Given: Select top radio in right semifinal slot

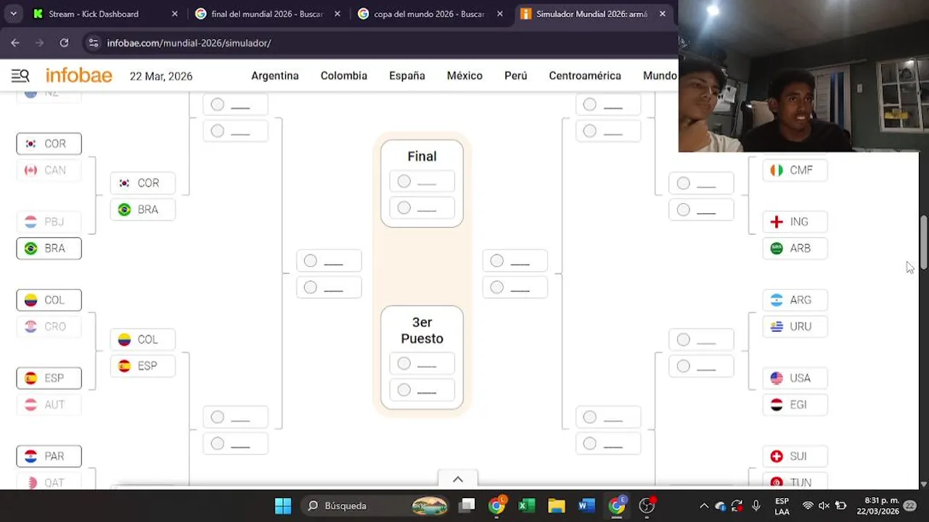Looking at the screenshot, I should tap(497, 261).
